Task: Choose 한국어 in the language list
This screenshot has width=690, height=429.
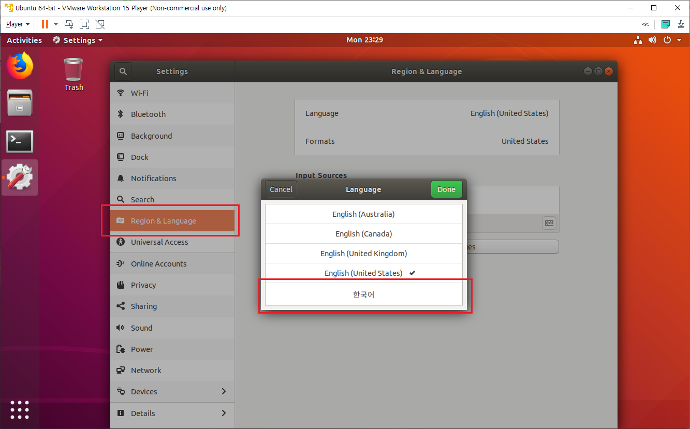Action: tap(363, 295)
